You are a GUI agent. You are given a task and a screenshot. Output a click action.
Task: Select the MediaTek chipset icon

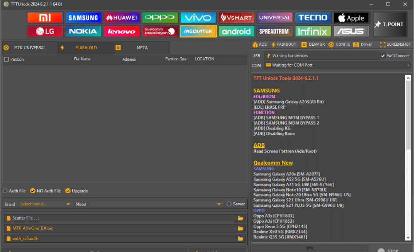click(x=198, y=31)
